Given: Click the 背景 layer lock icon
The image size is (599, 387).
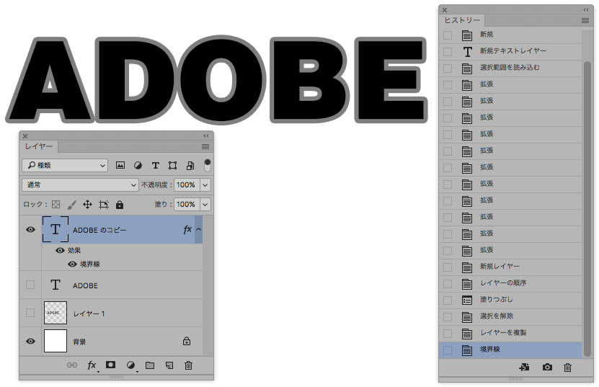Looking at the screenshot, I should click(187, 341).
